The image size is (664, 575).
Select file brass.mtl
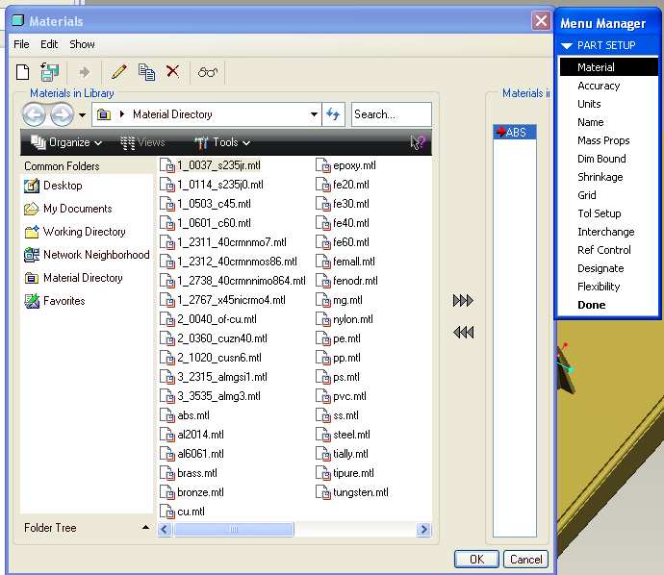(189, 473)
